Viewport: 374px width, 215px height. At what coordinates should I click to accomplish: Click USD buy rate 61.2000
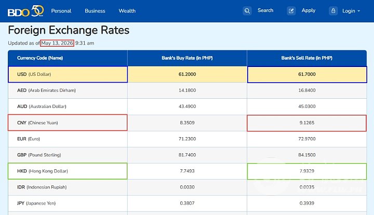187,74
